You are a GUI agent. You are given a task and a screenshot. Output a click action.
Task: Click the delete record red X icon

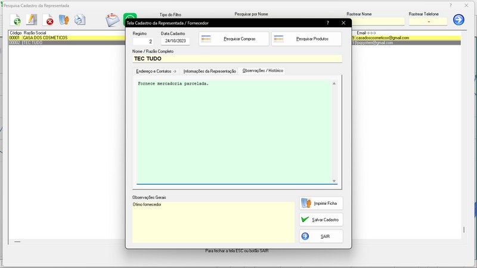48,20
